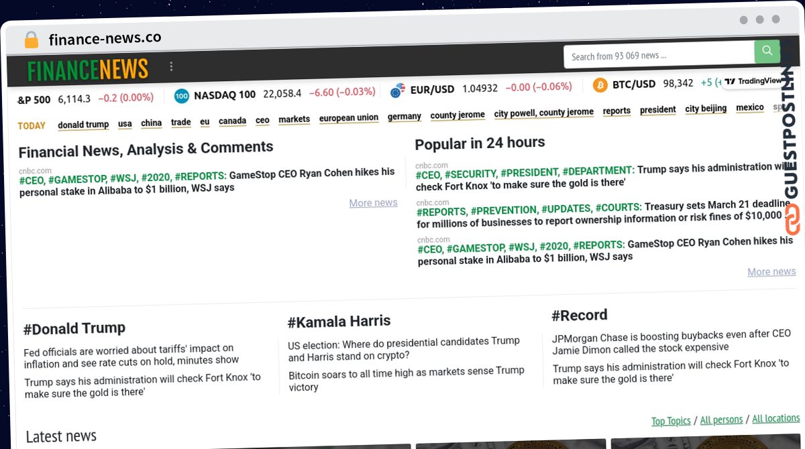The image size is (805, 449).
Task: Click the 'All persons' link
Action: (721, 420)
